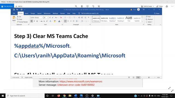Viewport: 175px width, 98px height.
Task: Click Replace in Editing group
Action: coord(149,19)
